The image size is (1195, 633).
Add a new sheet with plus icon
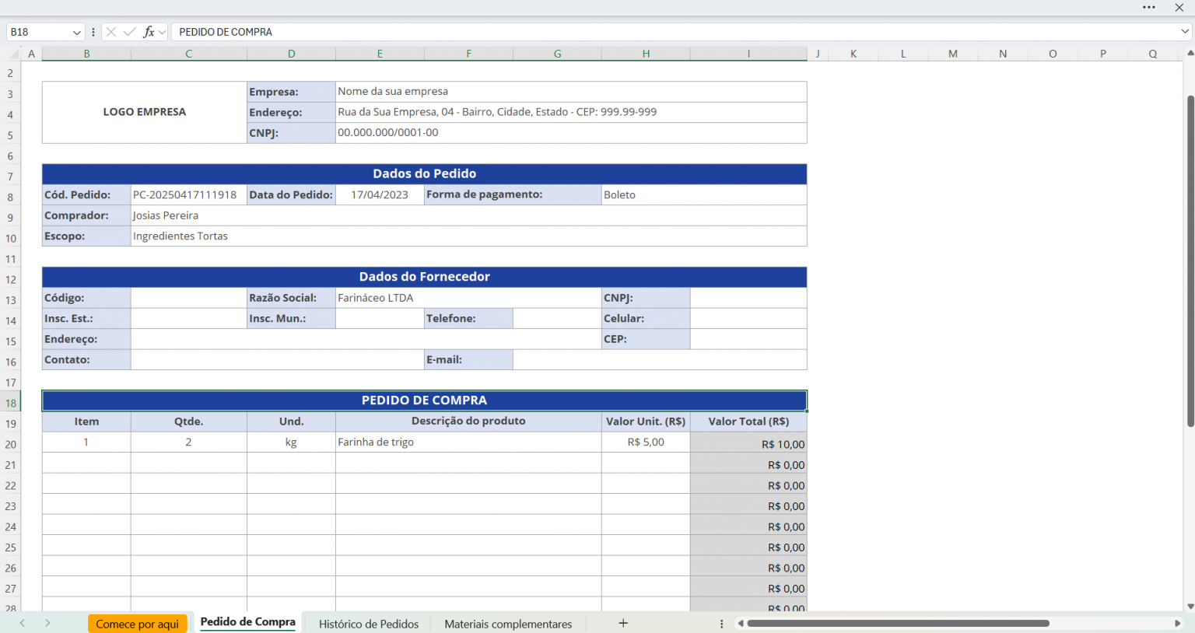coord(623,623)
